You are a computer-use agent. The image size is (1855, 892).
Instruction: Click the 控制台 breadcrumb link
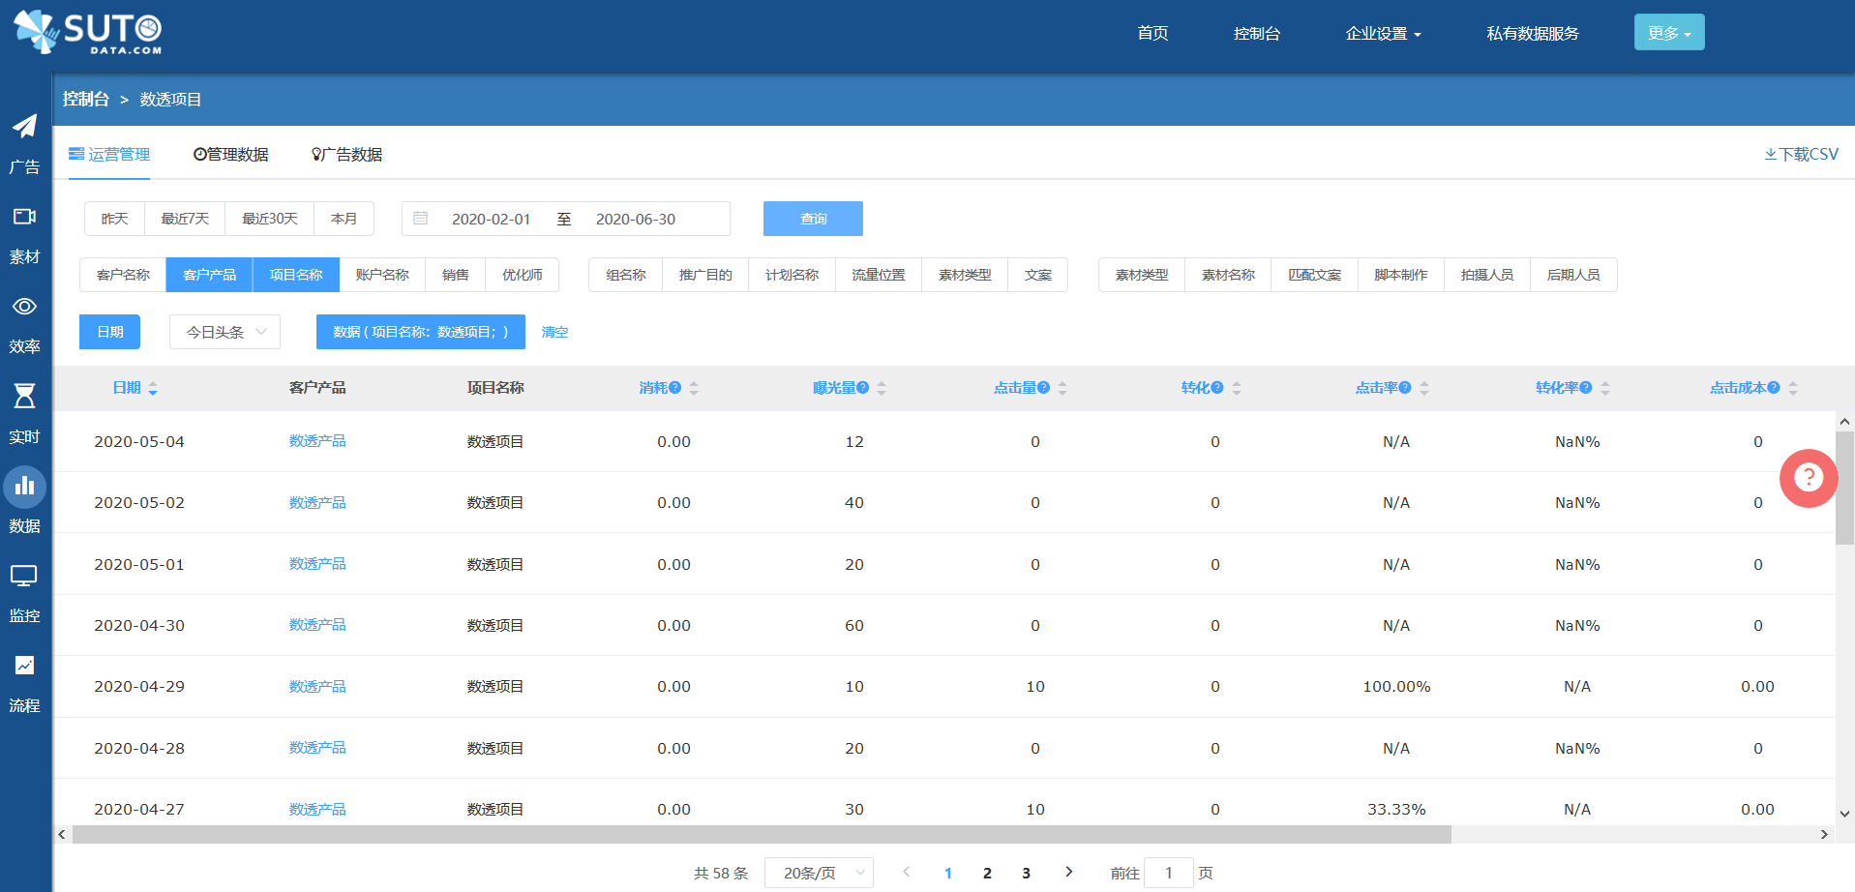click(x=86, y=99)
